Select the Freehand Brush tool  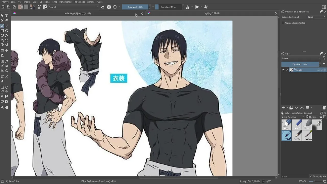2,26
